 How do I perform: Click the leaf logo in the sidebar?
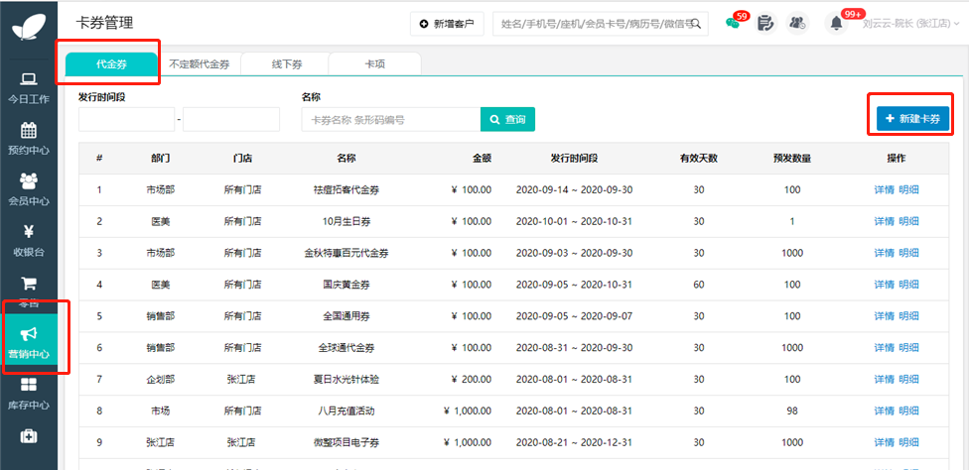29,27
